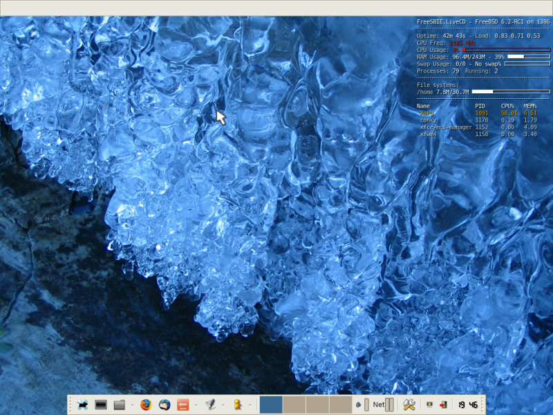
Task: Click the lock screen monitor icon
Action: pos(429,405)
